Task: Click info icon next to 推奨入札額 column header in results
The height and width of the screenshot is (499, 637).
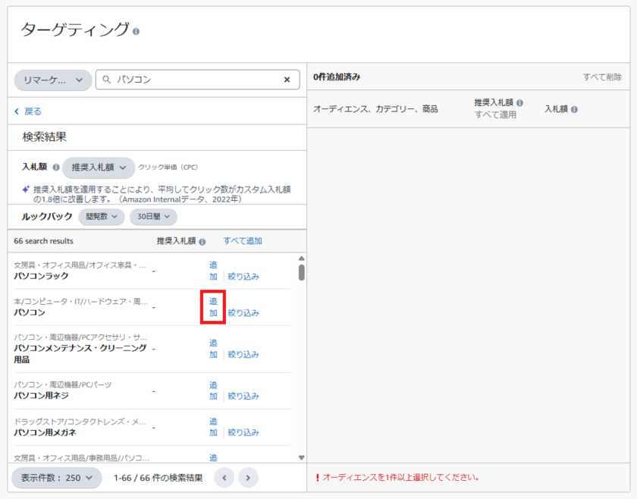Action: pyautogui.click(x=202, y=241)
